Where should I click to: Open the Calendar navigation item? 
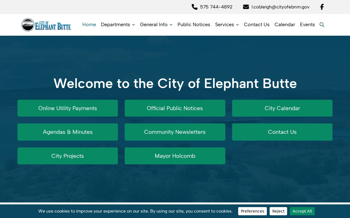click(285, 25)
